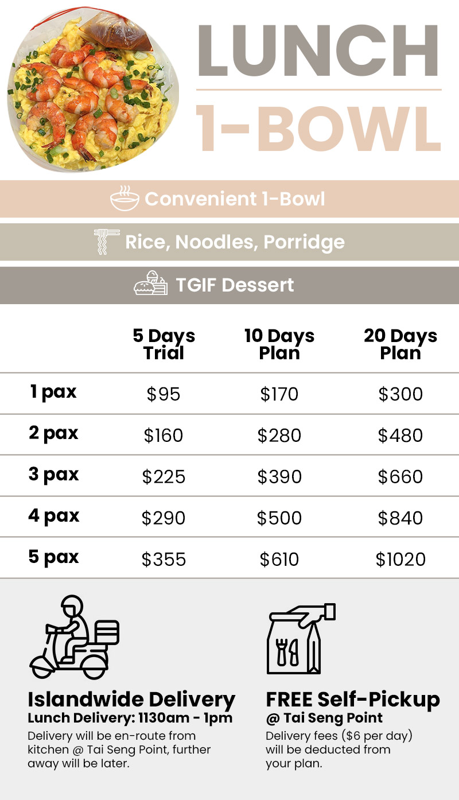Screen dimensions: 459x800
Task: Click the Islandwide Delivery heading
Action: click(x=131, y=700)
